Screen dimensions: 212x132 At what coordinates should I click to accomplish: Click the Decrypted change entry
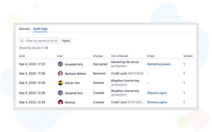pyautogui.click(x=100, y=64)
